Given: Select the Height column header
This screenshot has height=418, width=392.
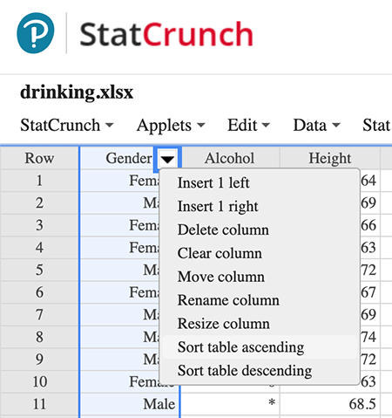Looking at the screenshot, I should tap(330, 159).
